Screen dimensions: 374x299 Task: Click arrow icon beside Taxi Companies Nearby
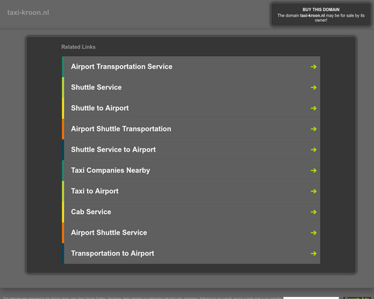tap(314, 170)
